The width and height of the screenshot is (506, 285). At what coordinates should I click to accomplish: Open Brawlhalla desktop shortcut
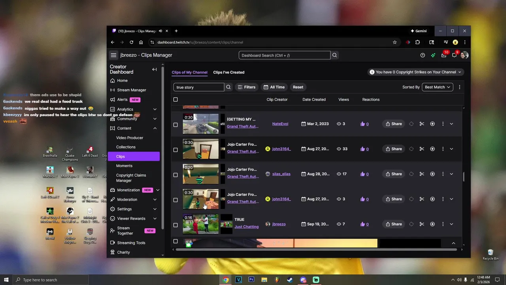tap(50, 152)
